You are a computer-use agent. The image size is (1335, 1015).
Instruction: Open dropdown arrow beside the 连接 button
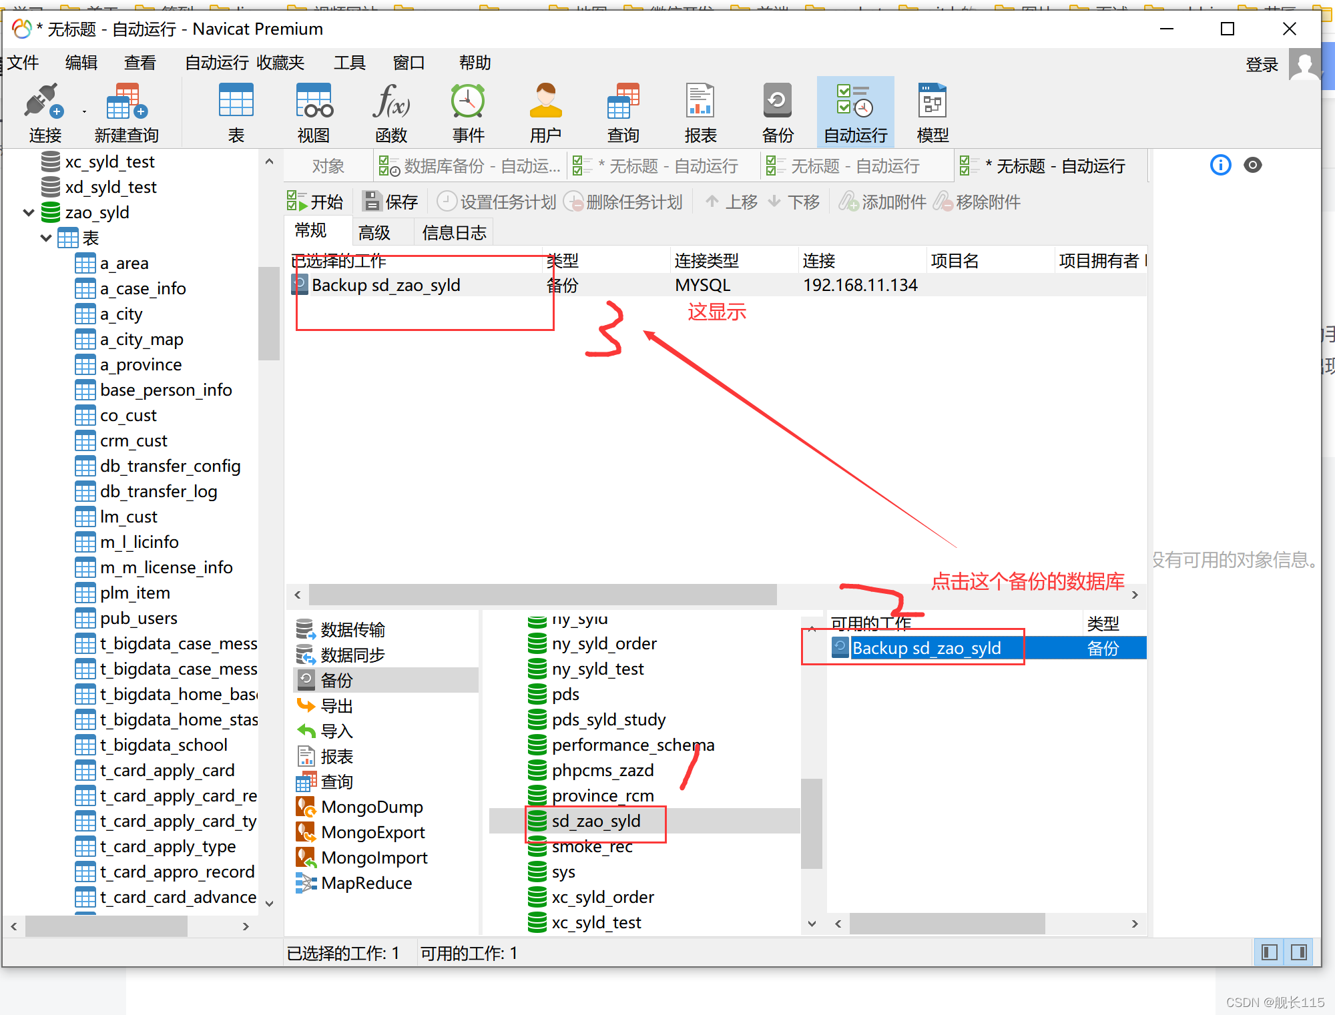click(84, 111)
